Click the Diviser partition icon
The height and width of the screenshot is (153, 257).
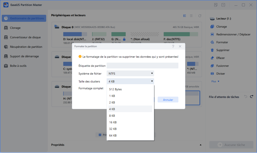tap(212, 74)
